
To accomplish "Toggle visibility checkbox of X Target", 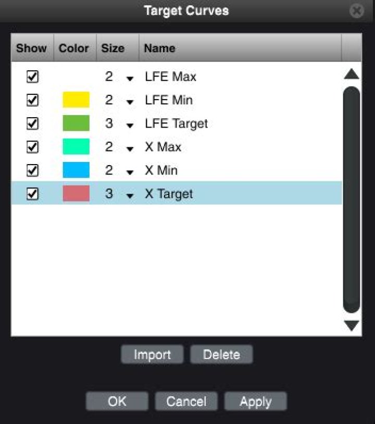I will [x=32, y=194].
